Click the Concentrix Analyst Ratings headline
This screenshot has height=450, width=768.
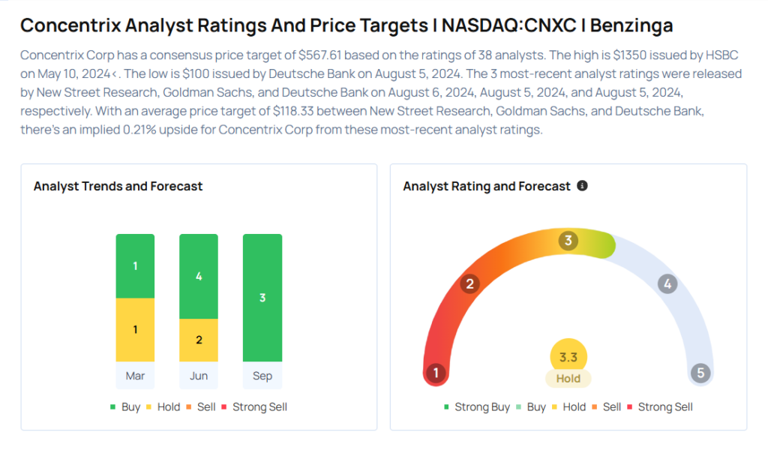coord(346,25)
